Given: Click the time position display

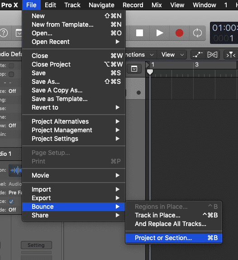Looking at the screenshot, I should pyautogui.click(x=224, y=33).
